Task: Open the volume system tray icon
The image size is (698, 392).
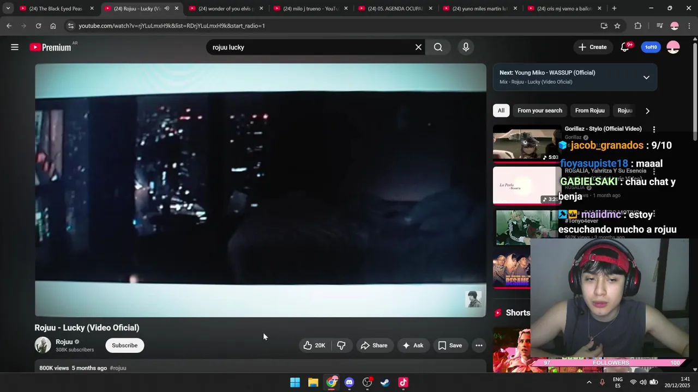Action: click(643, 382)
